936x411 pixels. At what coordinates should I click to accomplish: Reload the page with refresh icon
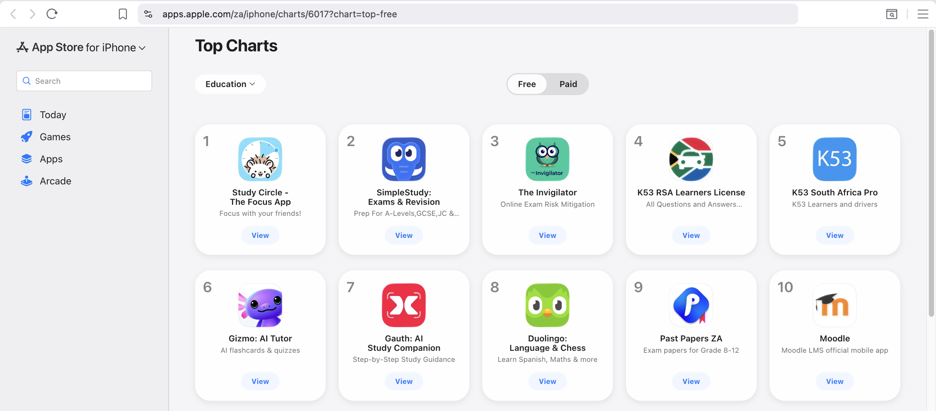click(x=52, y=14)
